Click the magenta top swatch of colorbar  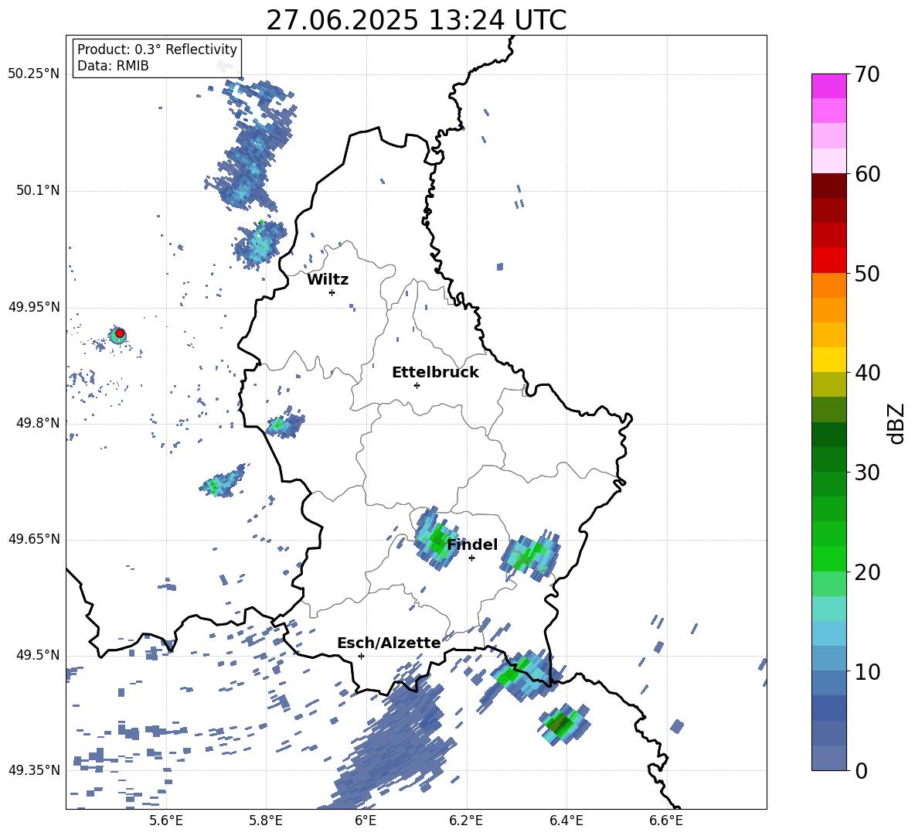(x=828, y=86)
